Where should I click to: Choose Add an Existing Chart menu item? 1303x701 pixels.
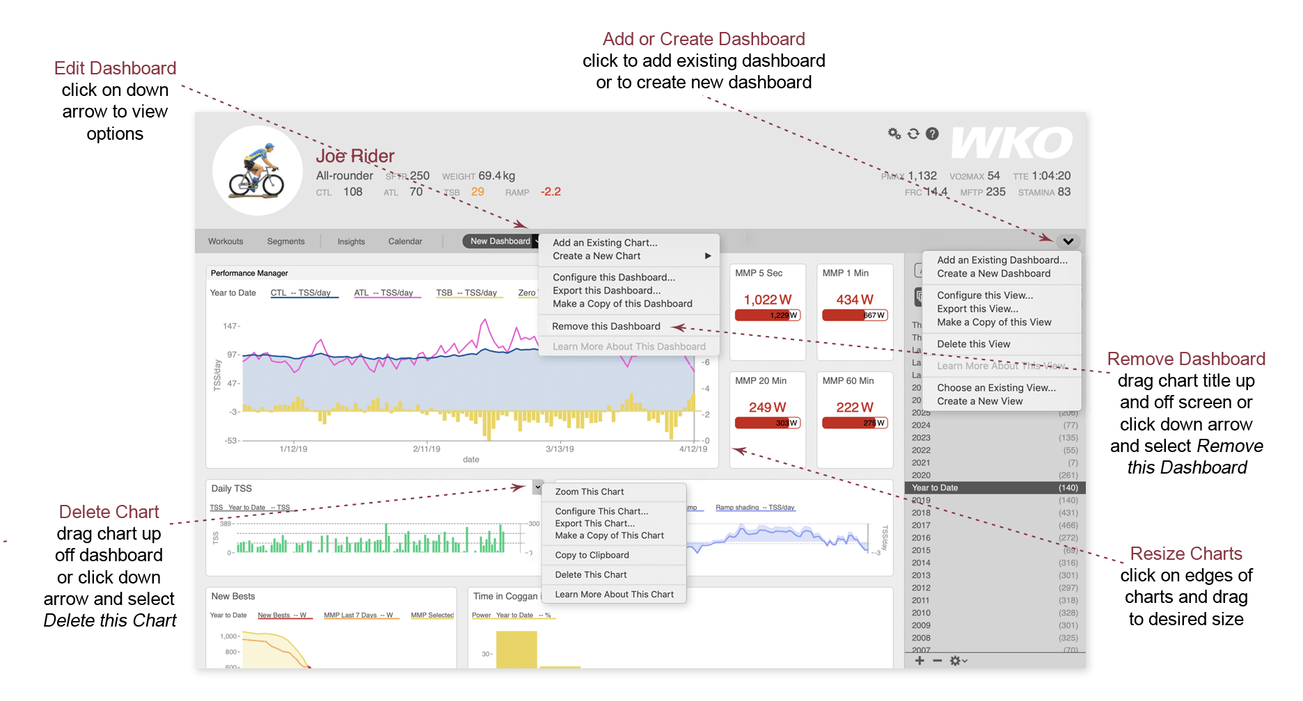605,243
